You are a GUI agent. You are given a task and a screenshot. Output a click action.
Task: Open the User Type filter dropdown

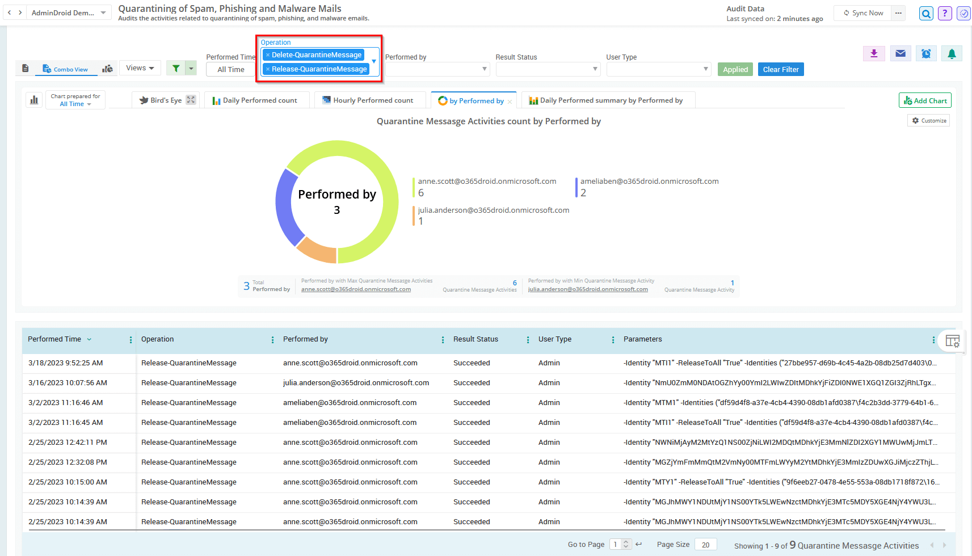(x=658, y=69)
